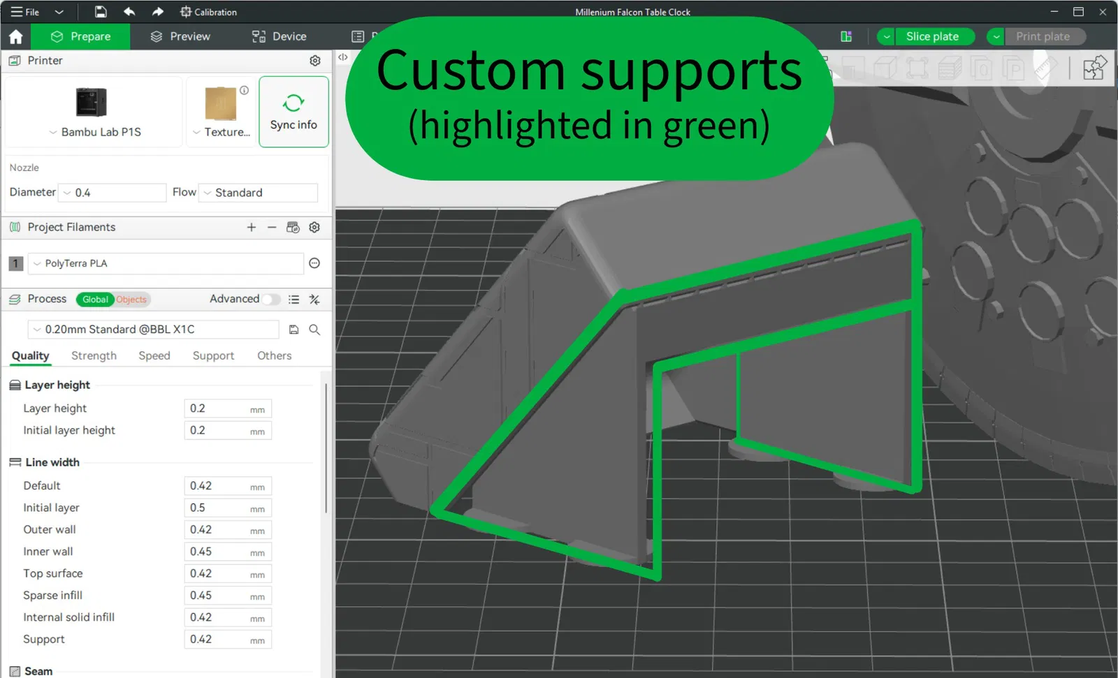This screenshot has width=1118, height=678.
Task: Expand the Print plate options arrow
Action: pos(996,36)
